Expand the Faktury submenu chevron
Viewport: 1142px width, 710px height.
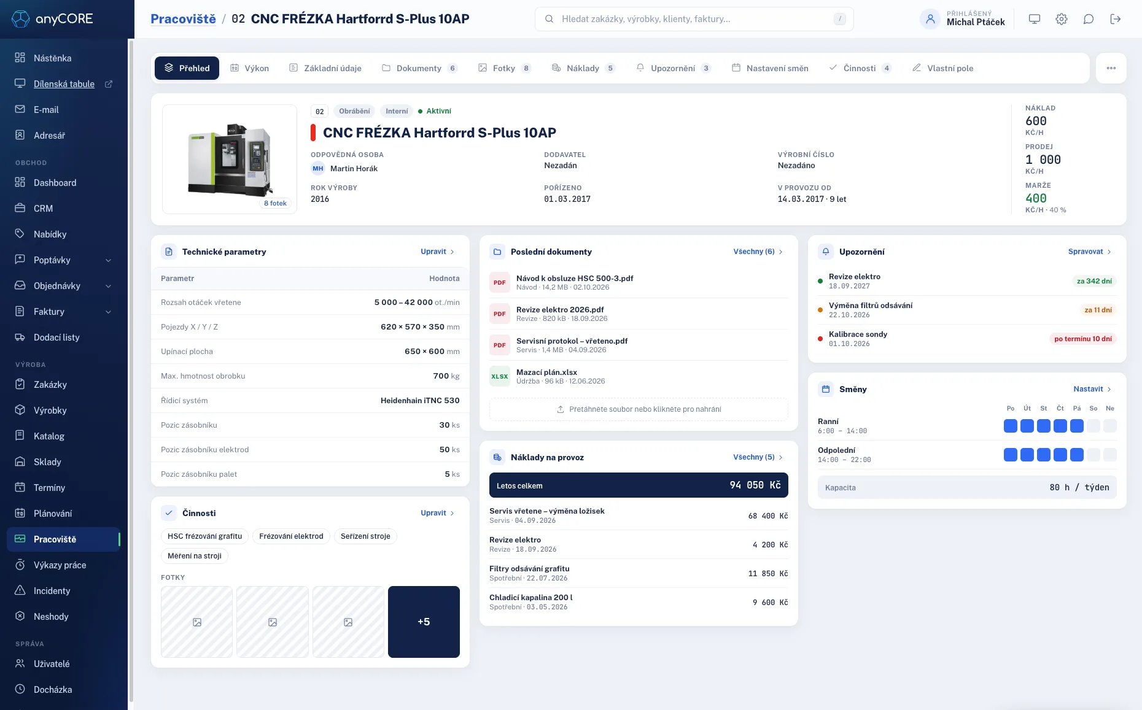tap(109, 312)
